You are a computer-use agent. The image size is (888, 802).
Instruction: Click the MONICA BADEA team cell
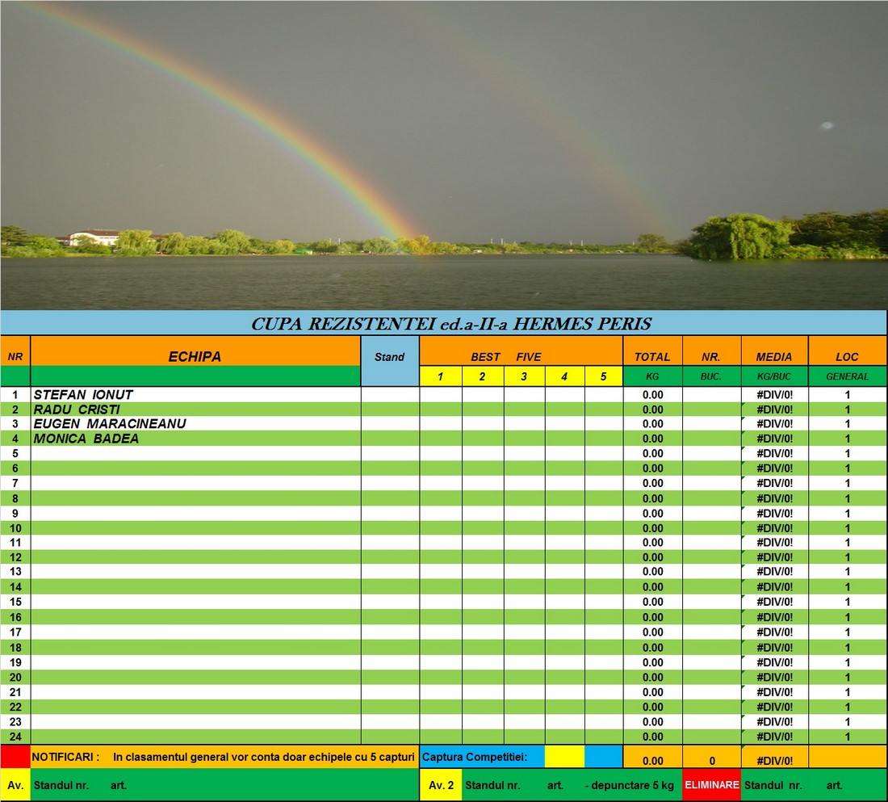195,439
